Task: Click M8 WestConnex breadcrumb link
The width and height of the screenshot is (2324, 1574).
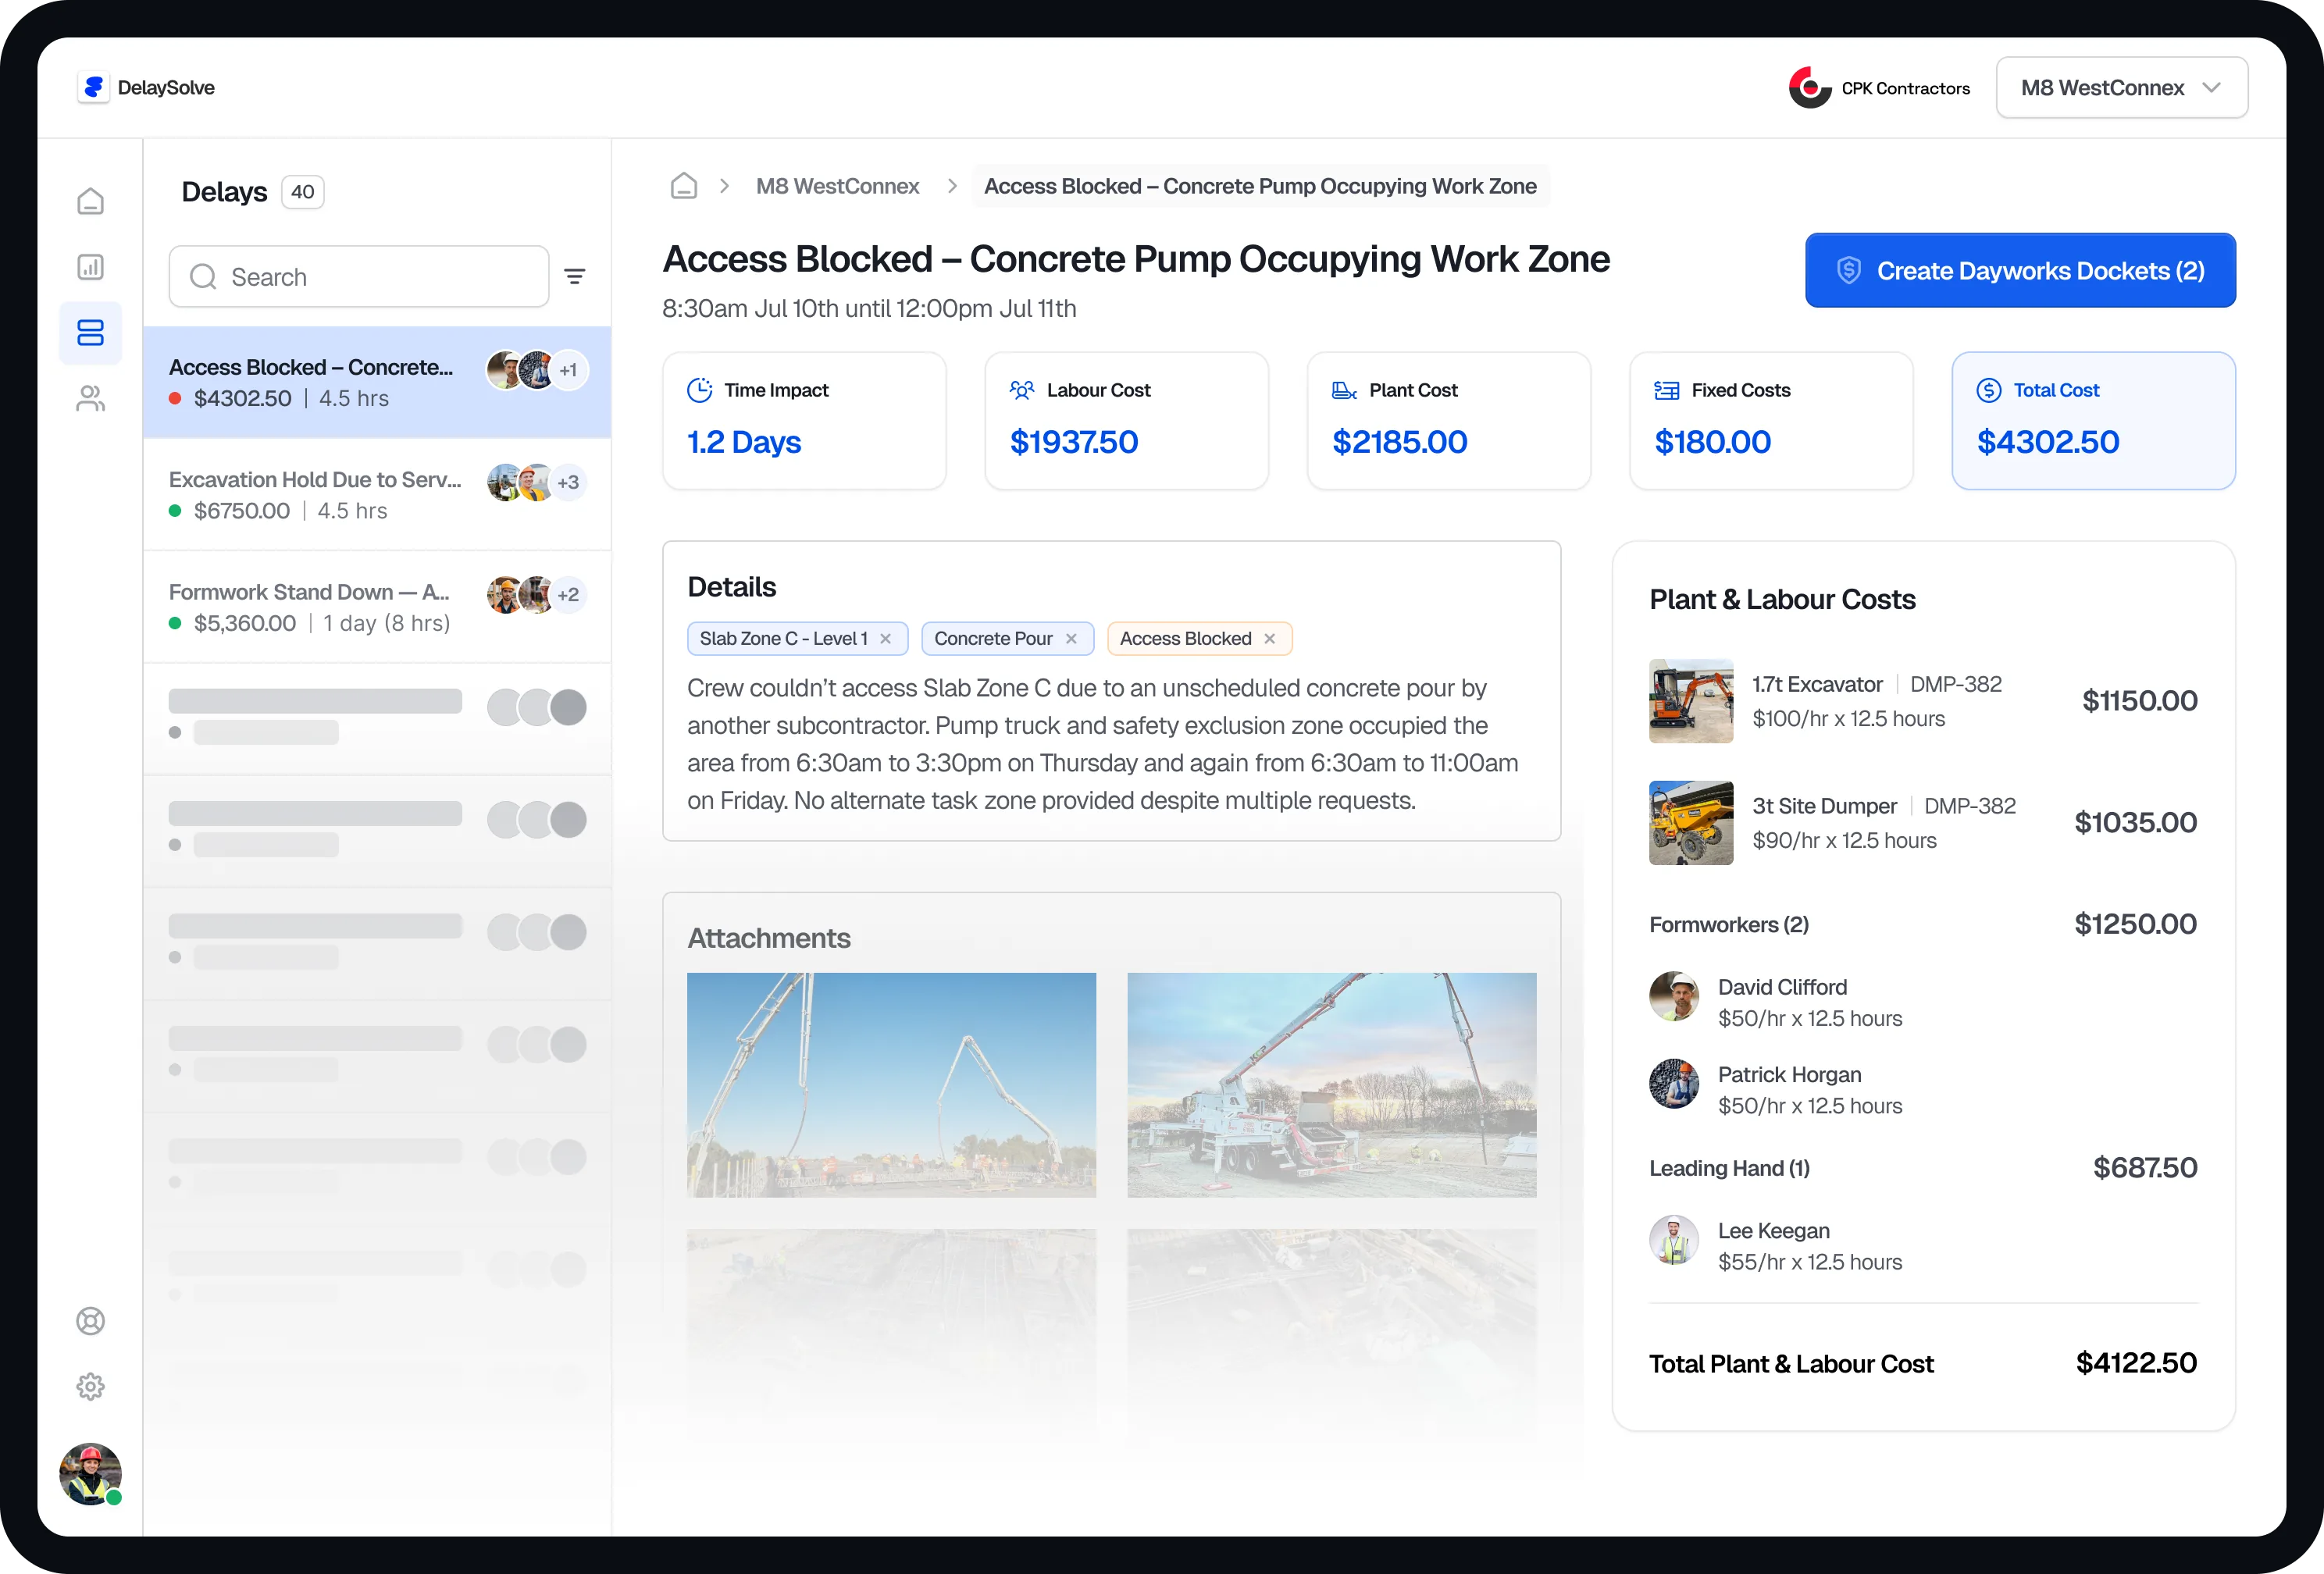Action: point(837,186)
